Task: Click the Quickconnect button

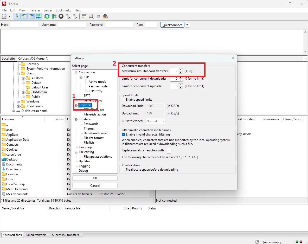Action: coord(172,25)
